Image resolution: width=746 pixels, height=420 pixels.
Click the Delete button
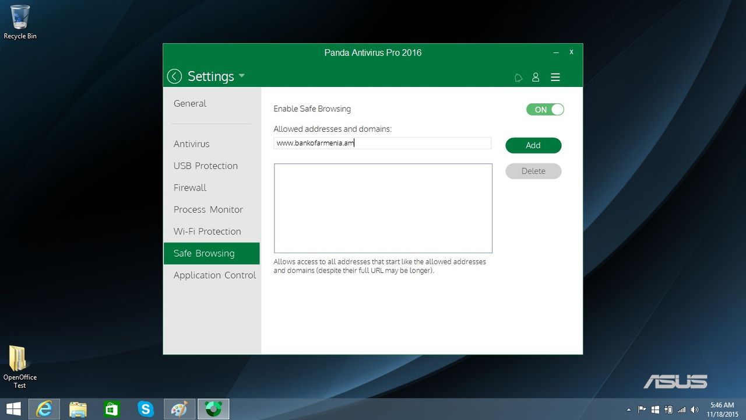coord(533,171)
